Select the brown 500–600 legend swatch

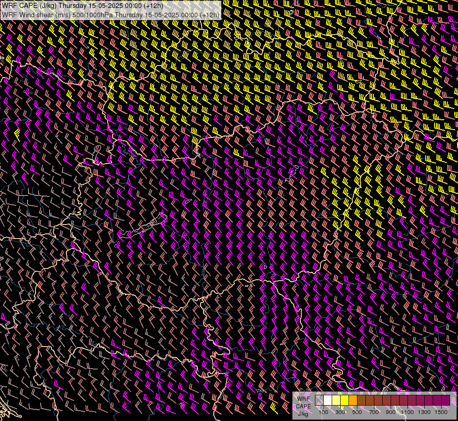tap(361, 400)
